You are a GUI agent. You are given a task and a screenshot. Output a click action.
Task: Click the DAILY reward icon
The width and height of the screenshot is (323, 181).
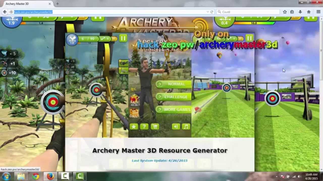[x=134, y=113]
